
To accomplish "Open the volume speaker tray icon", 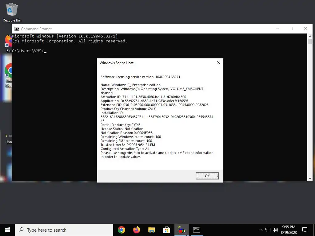I will coord(275,230).
